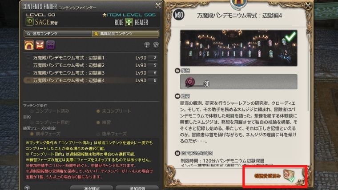Tick checkbox for 万魔殿パンデモニウム零式：辺獄編1
338x190 pixels.
click(28, 58)
